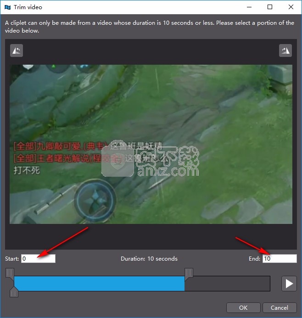Select the top-left trim handle
This screenshot has height=318, width=302.
(10, 273)
